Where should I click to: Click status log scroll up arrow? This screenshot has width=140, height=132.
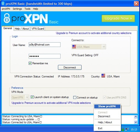pos(136,117)
